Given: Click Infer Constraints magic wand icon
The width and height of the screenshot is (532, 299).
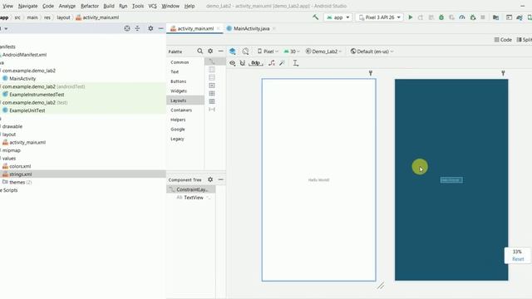Looking at the screenshot, I should pos(282,63).
